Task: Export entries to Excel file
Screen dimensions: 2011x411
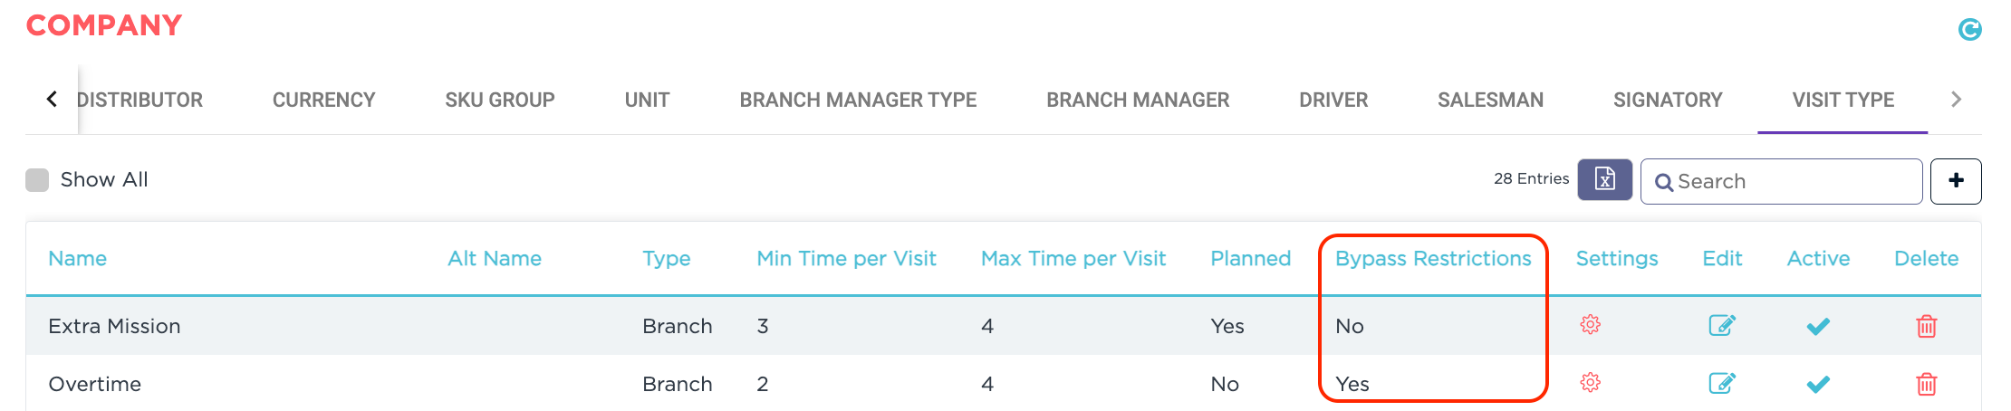Action: point(1604,179)
